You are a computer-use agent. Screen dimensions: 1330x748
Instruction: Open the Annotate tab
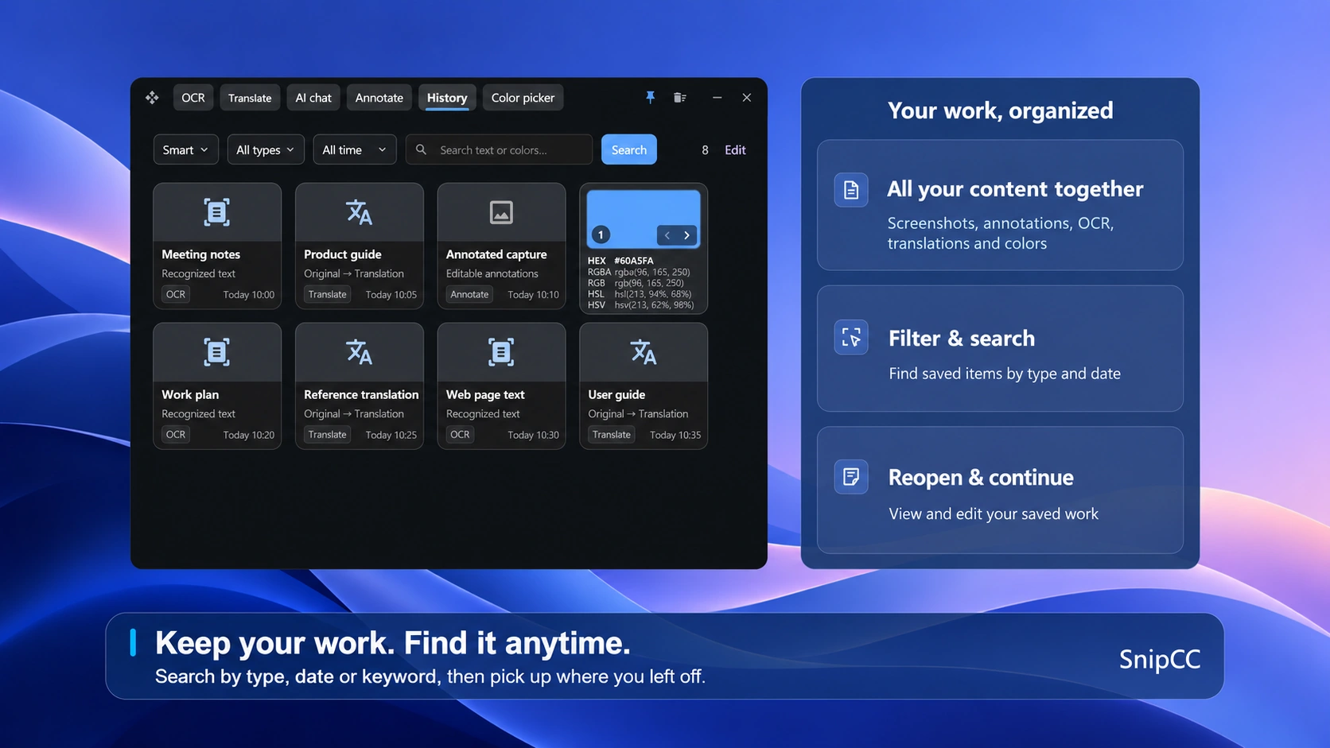point(379,98)
